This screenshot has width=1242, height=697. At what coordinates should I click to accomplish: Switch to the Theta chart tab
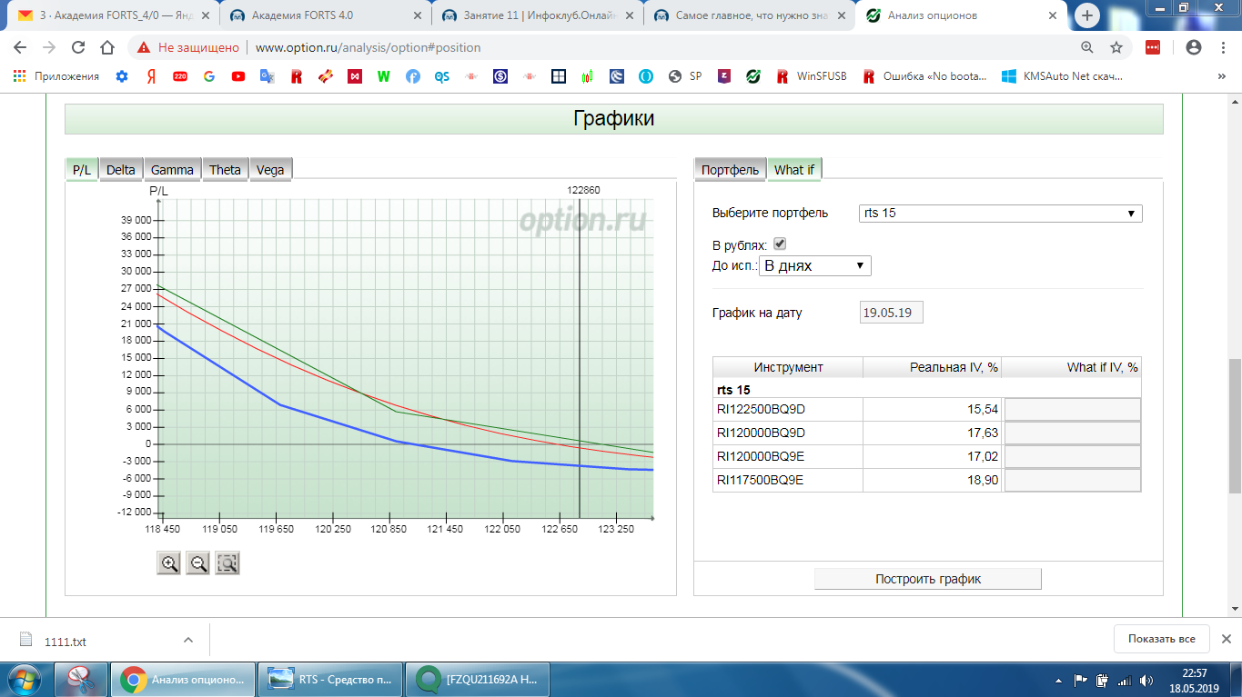pos(225,170)
